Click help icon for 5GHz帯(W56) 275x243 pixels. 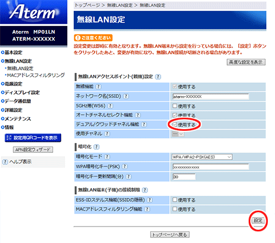[x=110, y=106]
